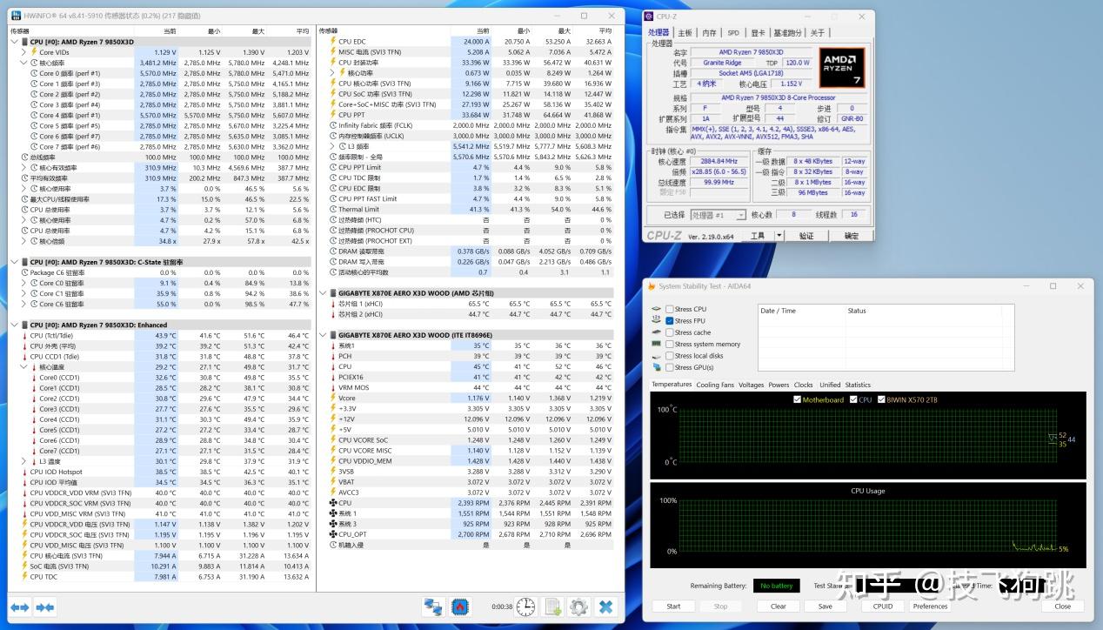
Task: Open HWiNFO network remote monitoring icon
Action: coord(433,607)
